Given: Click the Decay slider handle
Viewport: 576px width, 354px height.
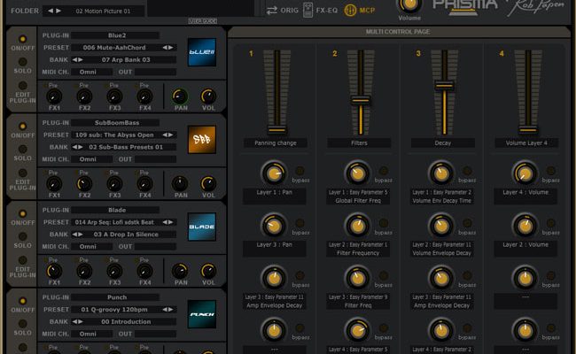Looking at the screenshot, I should (x=442, y=86).
